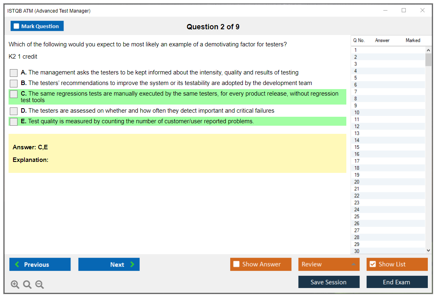Tick the Mark Question checkbox
Viewport: 438px width, 299px height.
tap(17, 26)
